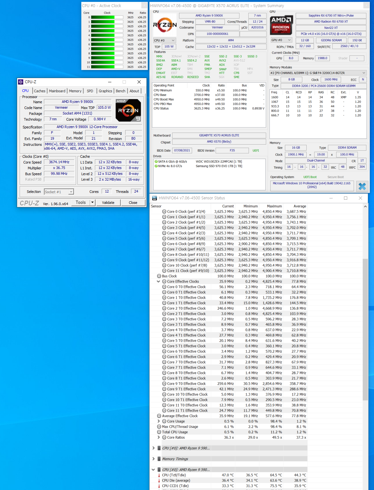Screen dimensions: 374x490
Task: Click the NVMe 4x drive status icon
Action: pyautogui.click(x=156, y=166)
